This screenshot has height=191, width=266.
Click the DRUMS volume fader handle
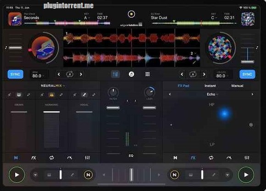click(x=19, y=112)
